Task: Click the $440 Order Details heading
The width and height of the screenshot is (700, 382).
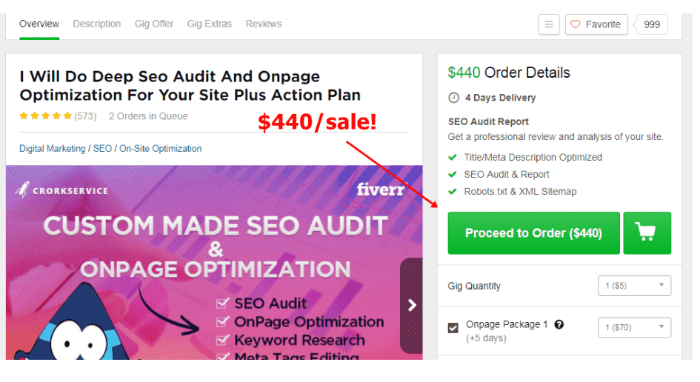Action: (x=509, y=73)
